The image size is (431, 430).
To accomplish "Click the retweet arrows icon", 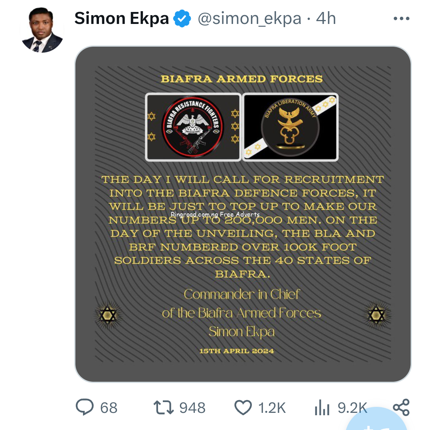I will [164, 407].
